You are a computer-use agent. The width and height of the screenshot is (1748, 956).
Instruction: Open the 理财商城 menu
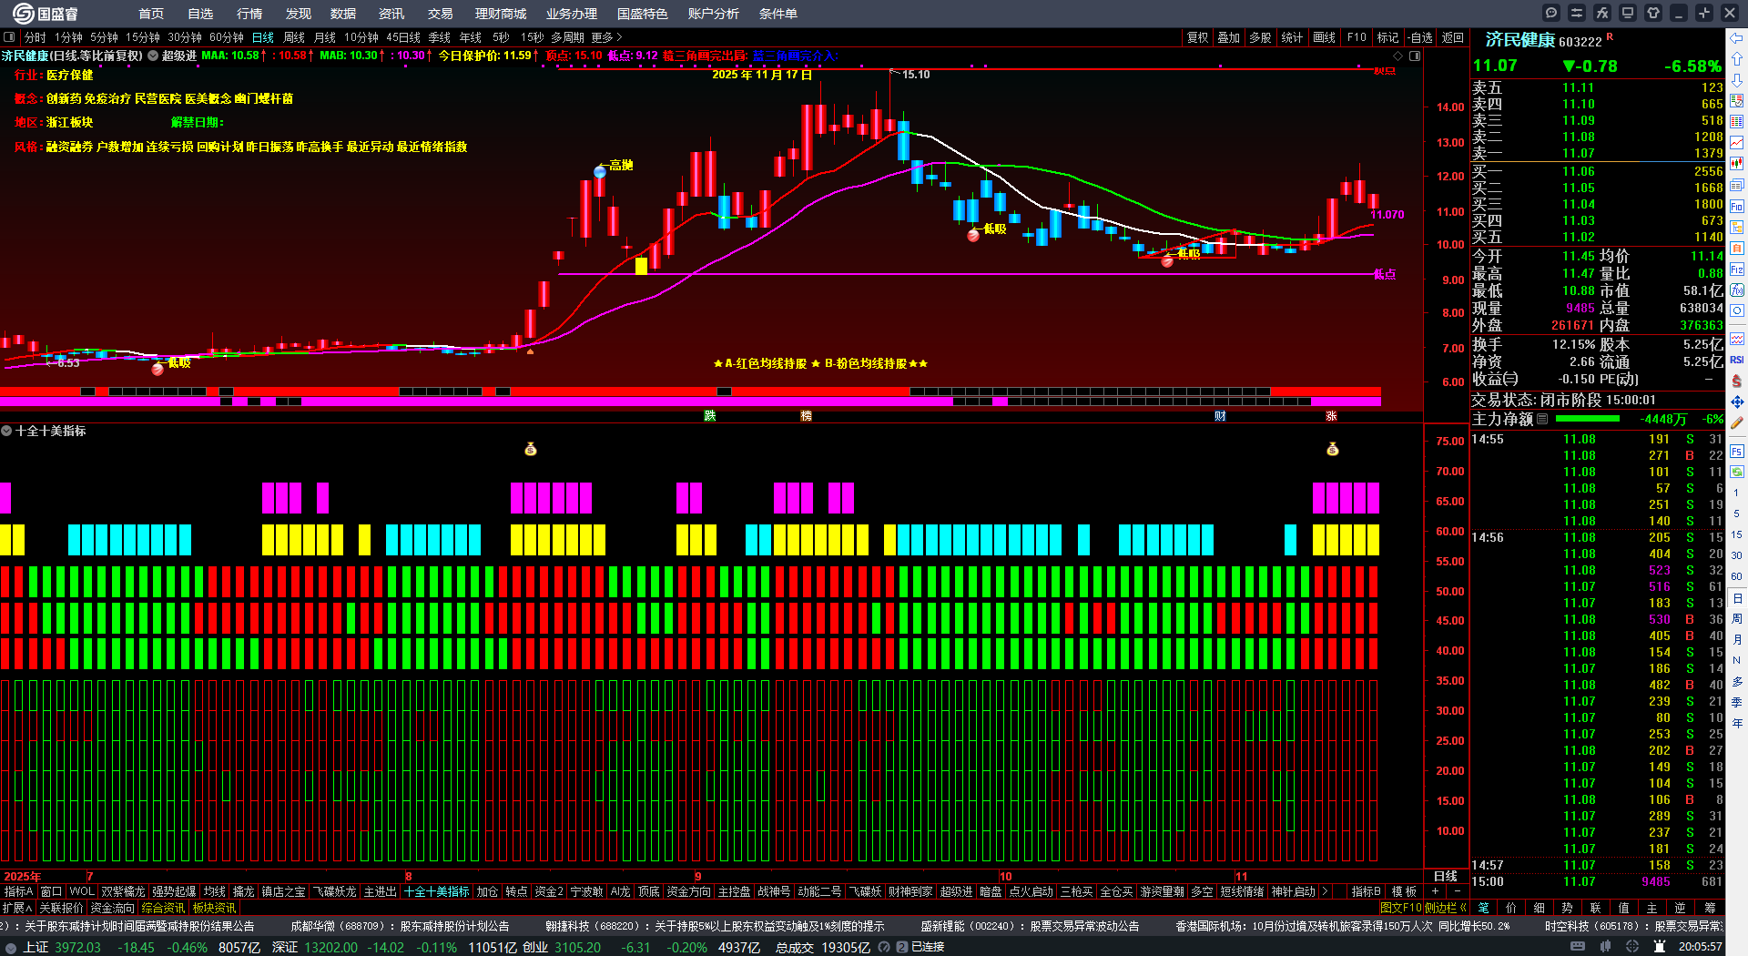(501, 14)
